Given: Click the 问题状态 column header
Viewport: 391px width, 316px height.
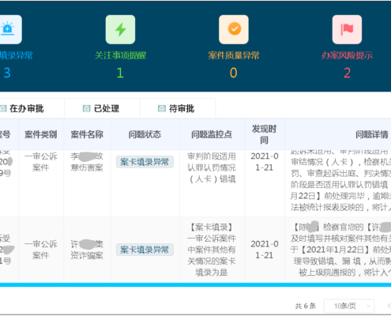Looking at the screenshot, I should tap(145, 134).
